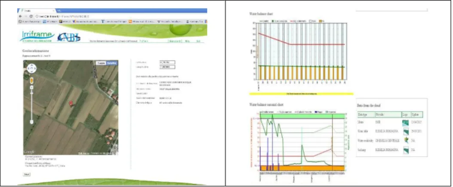Click the Exit link in header
Viewport: 453px width, 187px height.
coord(198,41)
